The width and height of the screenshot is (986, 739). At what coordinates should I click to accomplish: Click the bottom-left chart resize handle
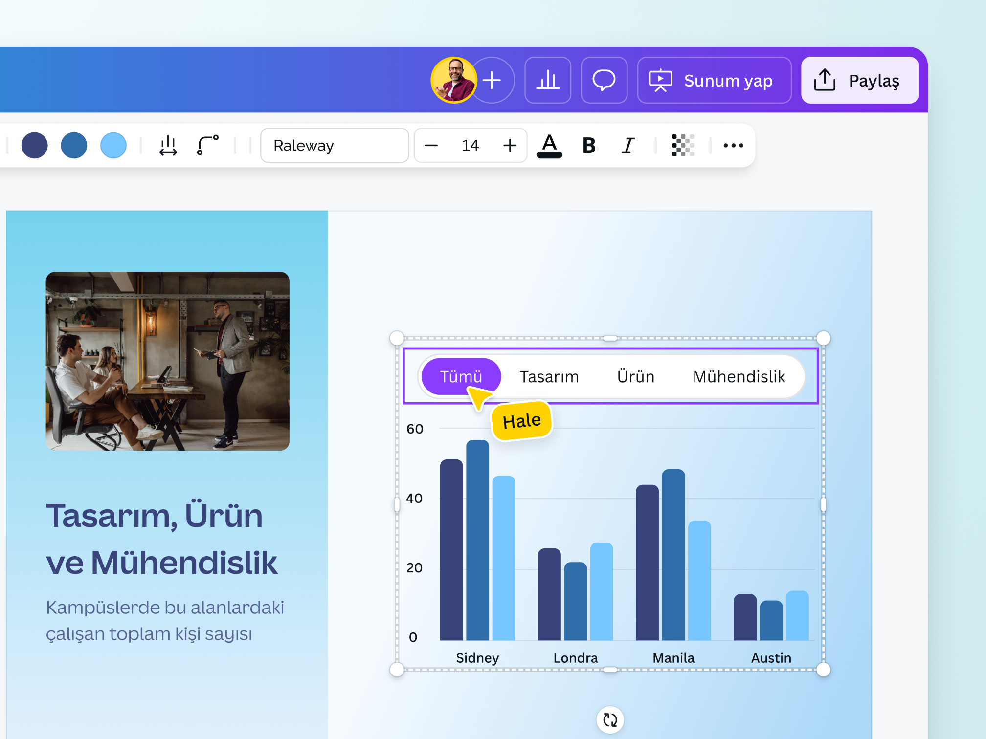pos(397,670)
